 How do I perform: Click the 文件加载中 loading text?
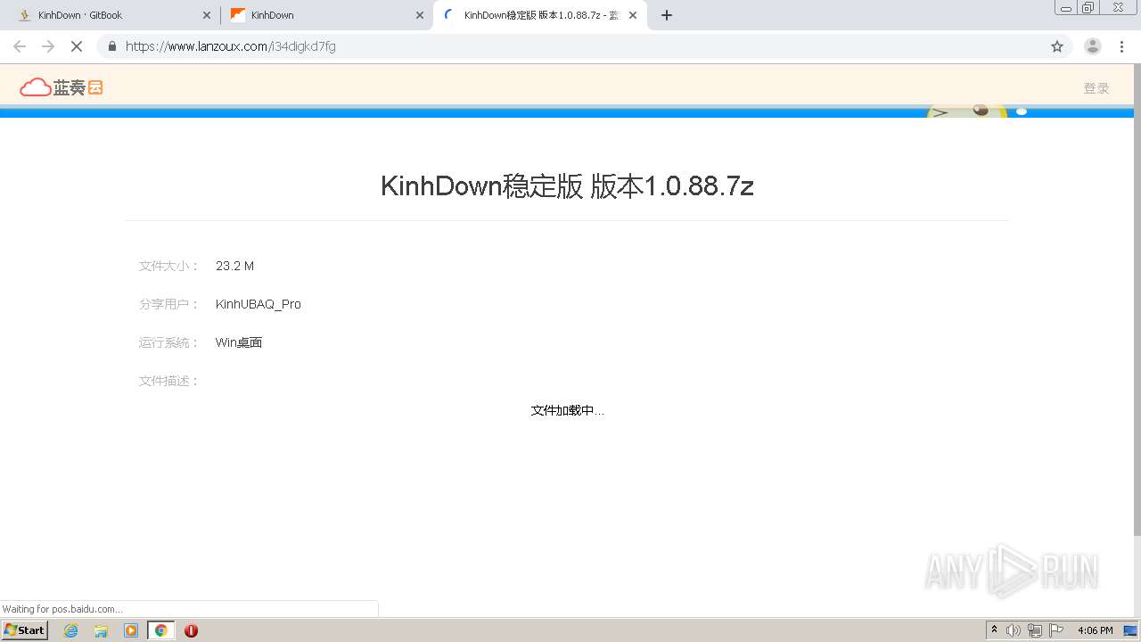click(567, 410)
